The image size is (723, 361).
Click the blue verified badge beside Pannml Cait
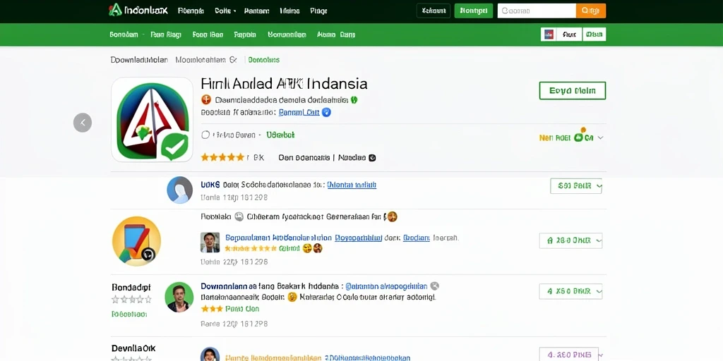pos(326,112)
